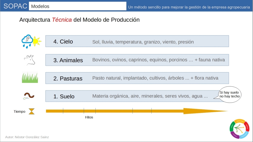Click the cow head icon
253x142 pixels.
tap(29, 60)
